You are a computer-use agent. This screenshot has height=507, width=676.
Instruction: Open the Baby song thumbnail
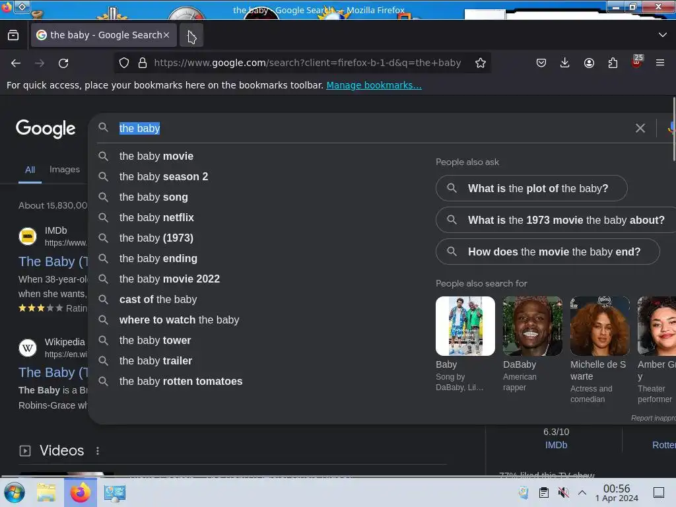pos(465,326)
